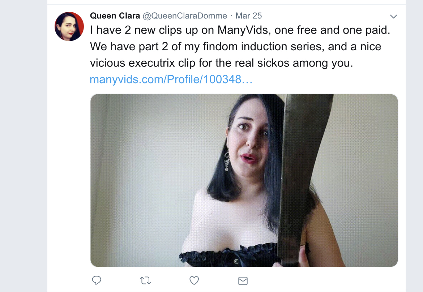This screenshot has width=423, height=292.
Task: Share the tweet by direct message
Action: click(x=243, y=281)
